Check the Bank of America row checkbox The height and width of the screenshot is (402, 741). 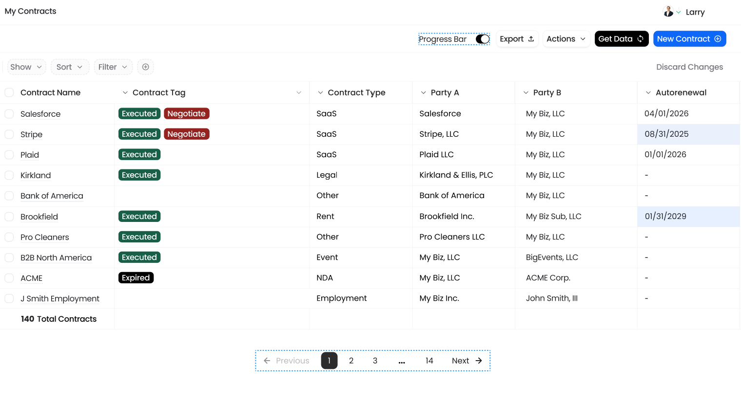coord(9,196)
